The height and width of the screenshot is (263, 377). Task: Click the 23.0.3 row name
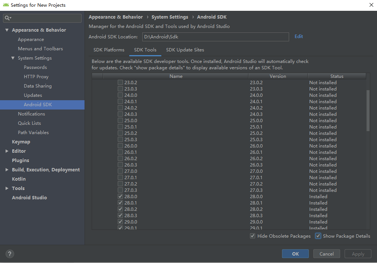click(131, 89)
